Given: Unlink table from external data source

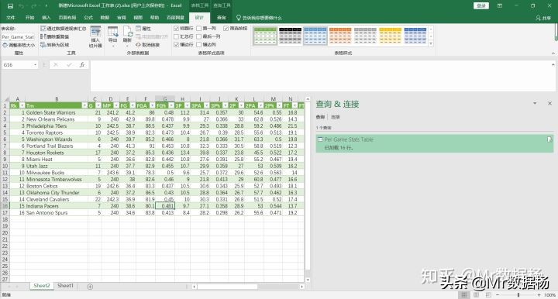Looking at the screenshot, I should click(x=148, y=45).
